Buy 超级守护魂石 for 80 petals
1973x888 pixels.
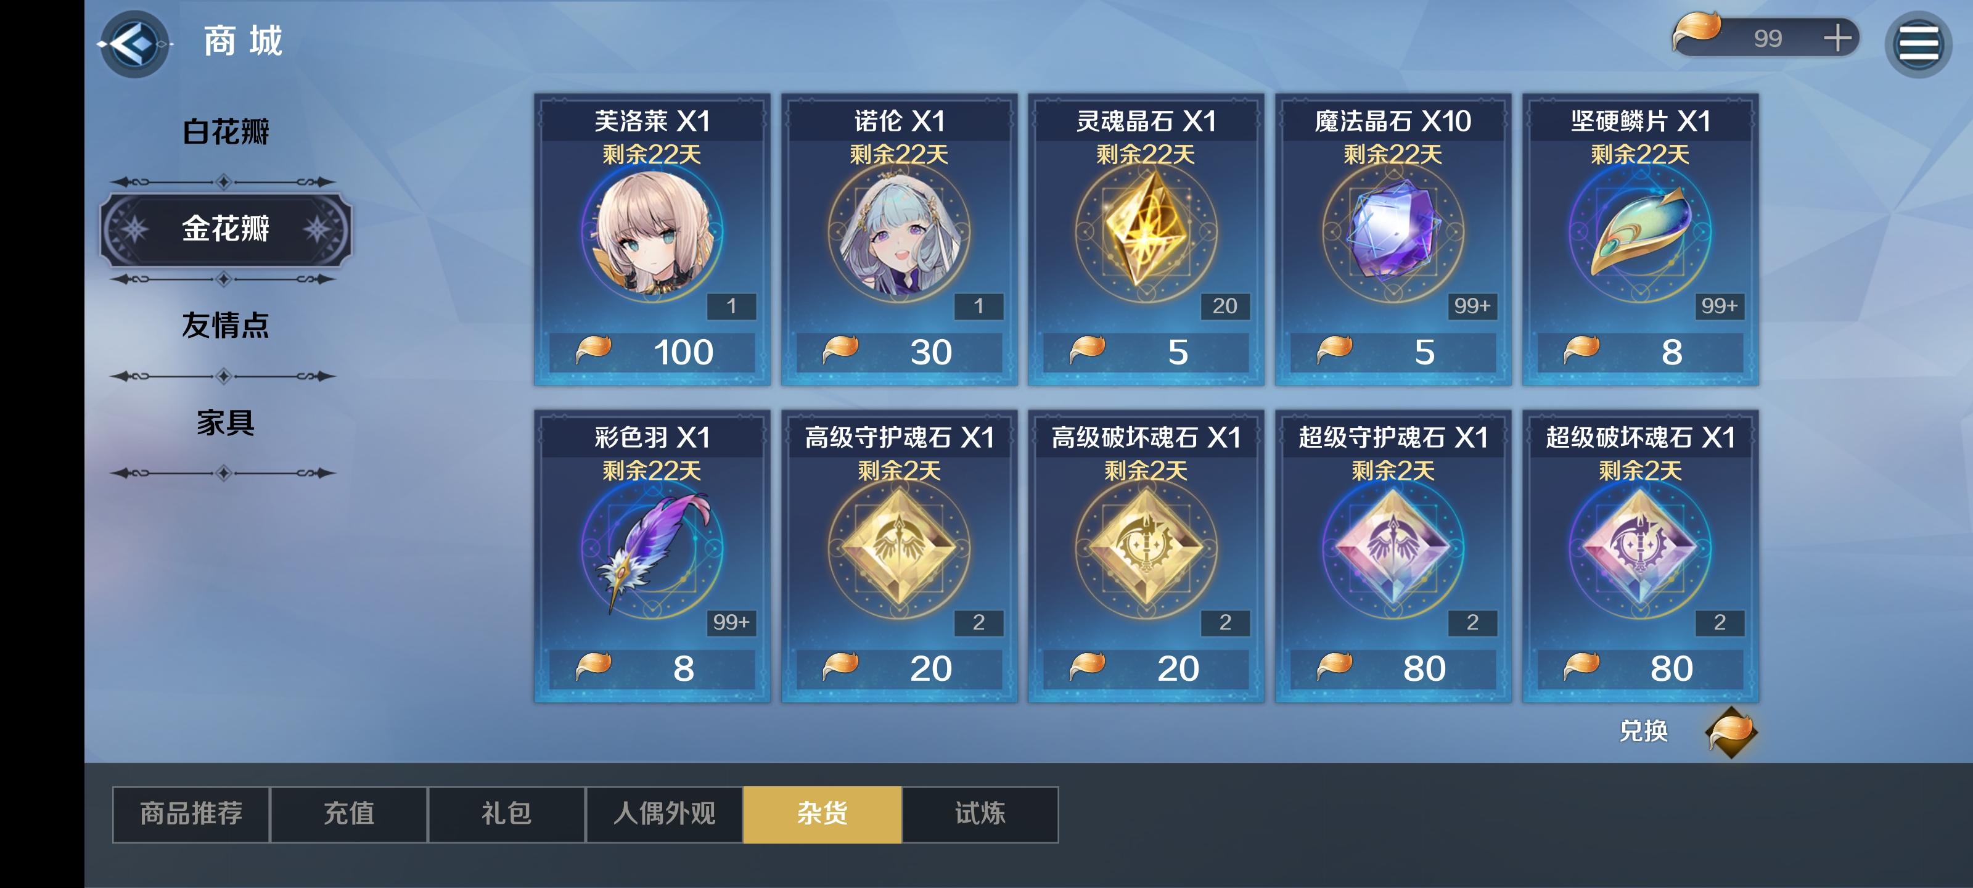[1392, 668]
